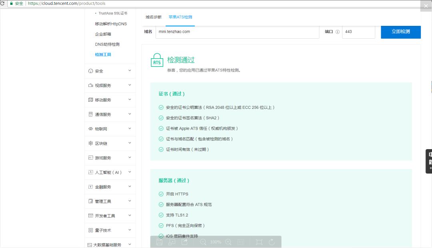Click the save icon in image viewer toolbar
Image resolution: width=432 pixels, height=248 pixels.
[159, 242]
